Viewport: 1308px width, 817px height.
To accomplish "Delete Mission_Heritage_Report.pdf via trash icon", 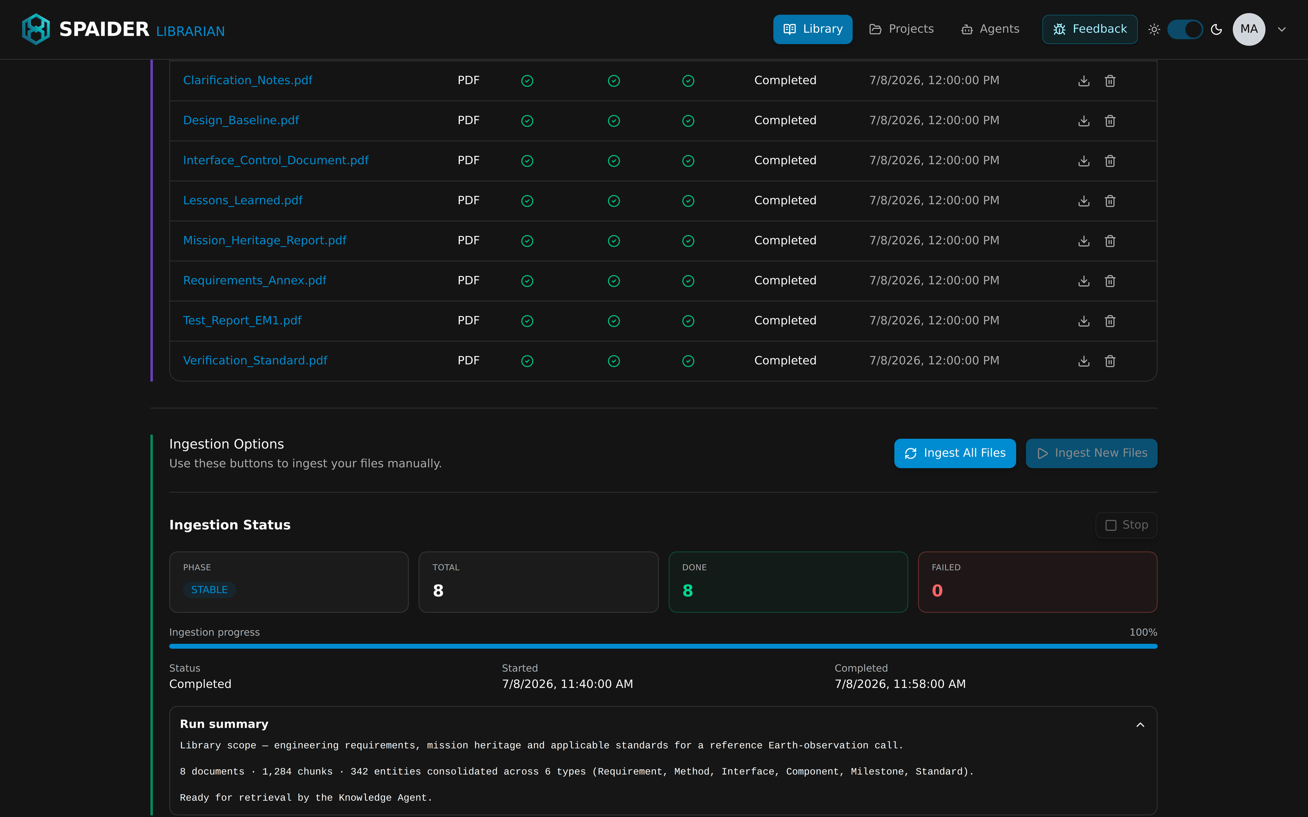I will (1110, 240).
